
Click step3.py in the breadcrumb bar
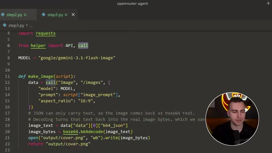[x=16, y=25]
